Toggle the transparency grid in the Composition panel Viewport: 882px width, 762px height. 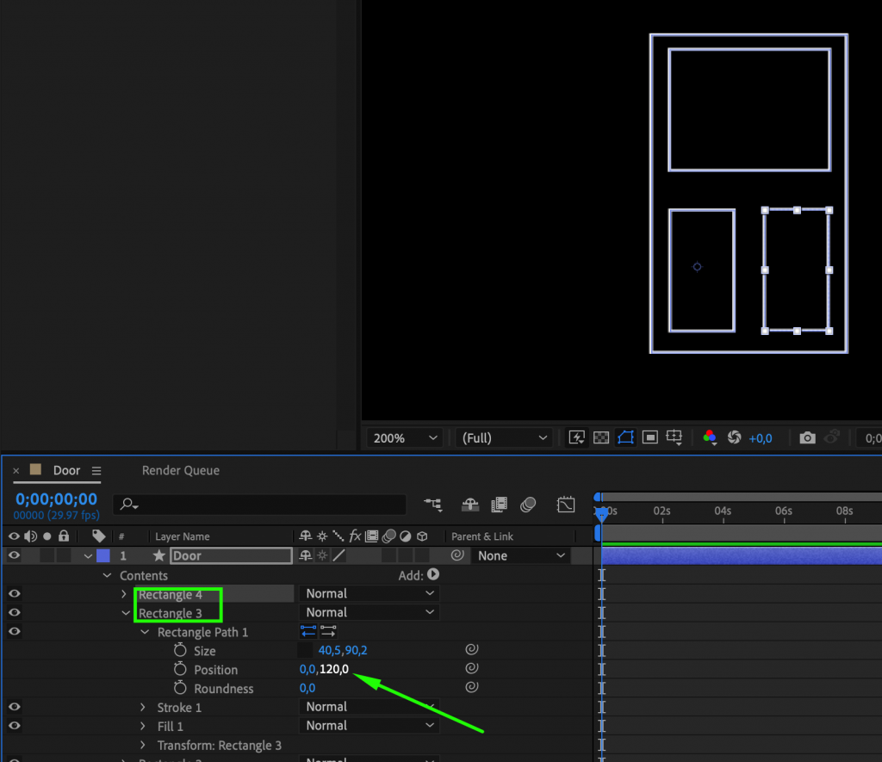(x=600, y=437)
